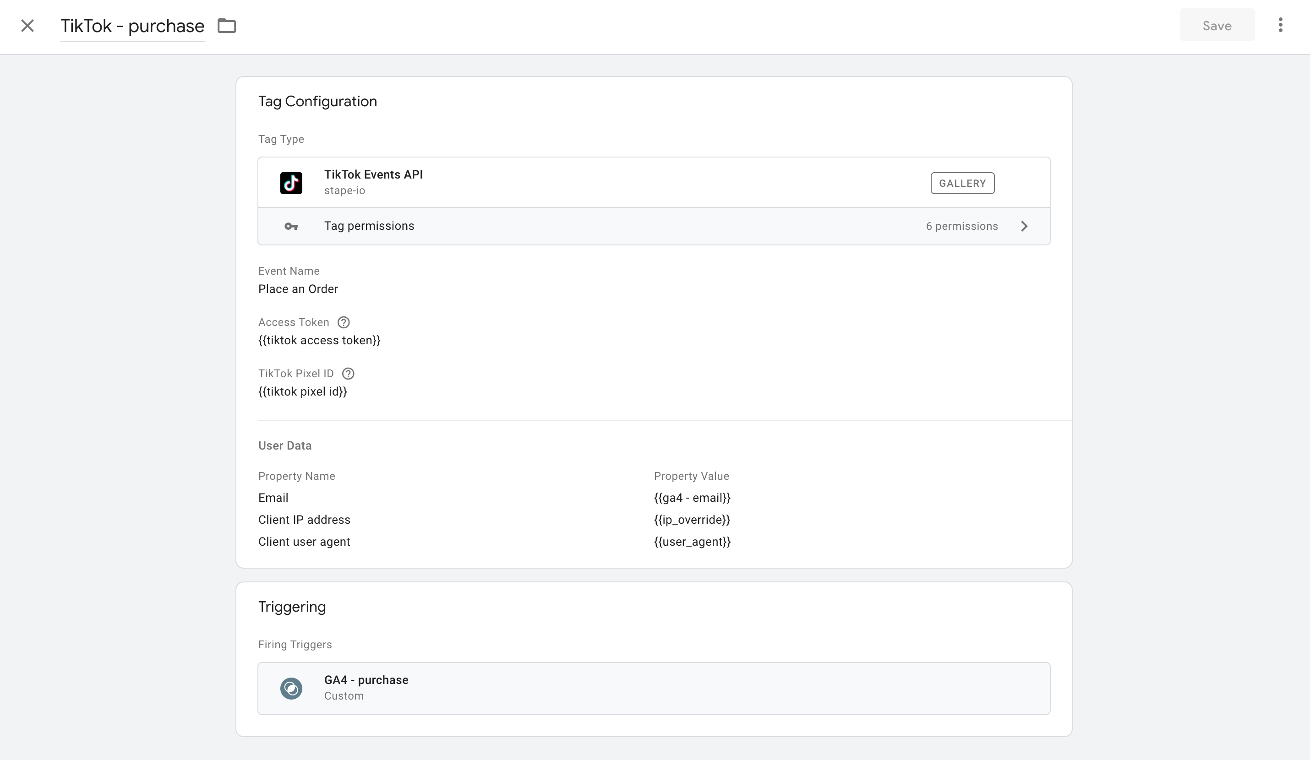
Task: Expand Tag permissions with the chevron arrow
Action: [1024, 226]
